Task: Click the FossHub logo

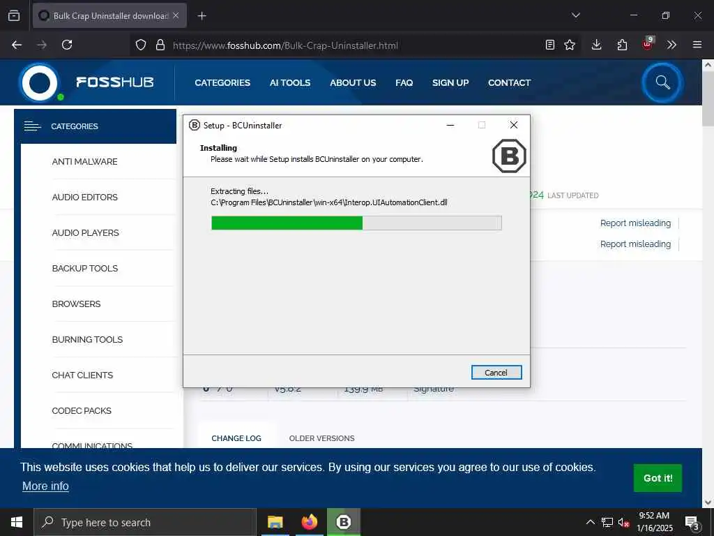Action: pyautogui.click(x=86, y=82)
